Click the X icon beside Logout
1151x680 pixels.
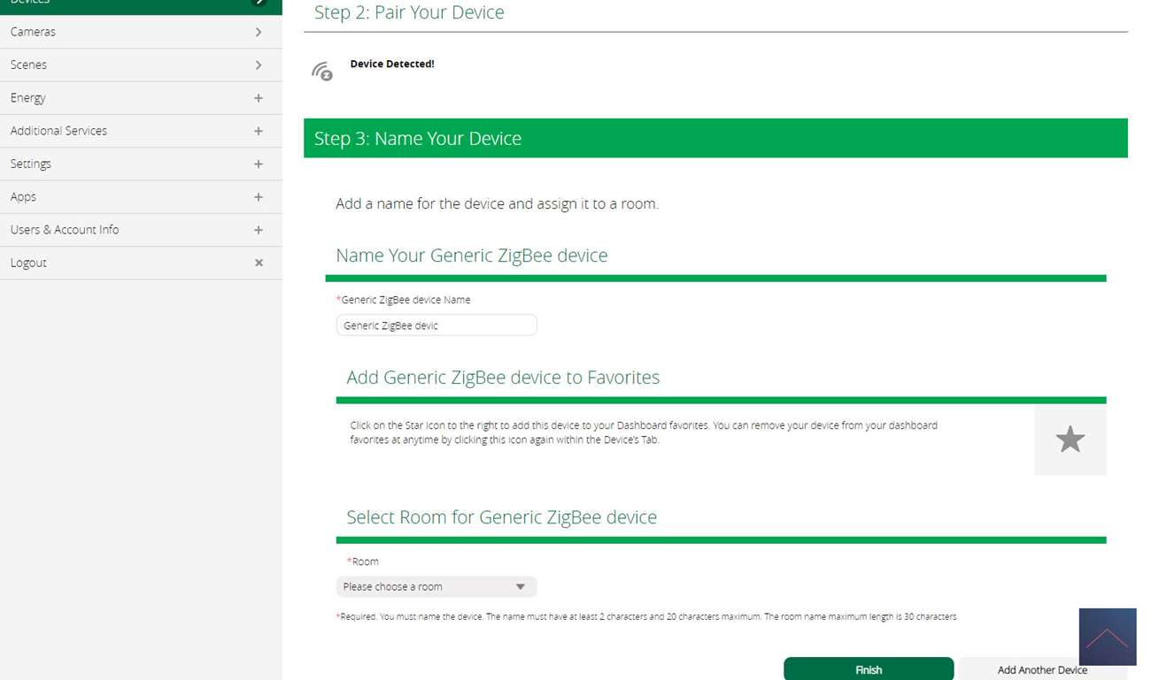tap(259, 263)
